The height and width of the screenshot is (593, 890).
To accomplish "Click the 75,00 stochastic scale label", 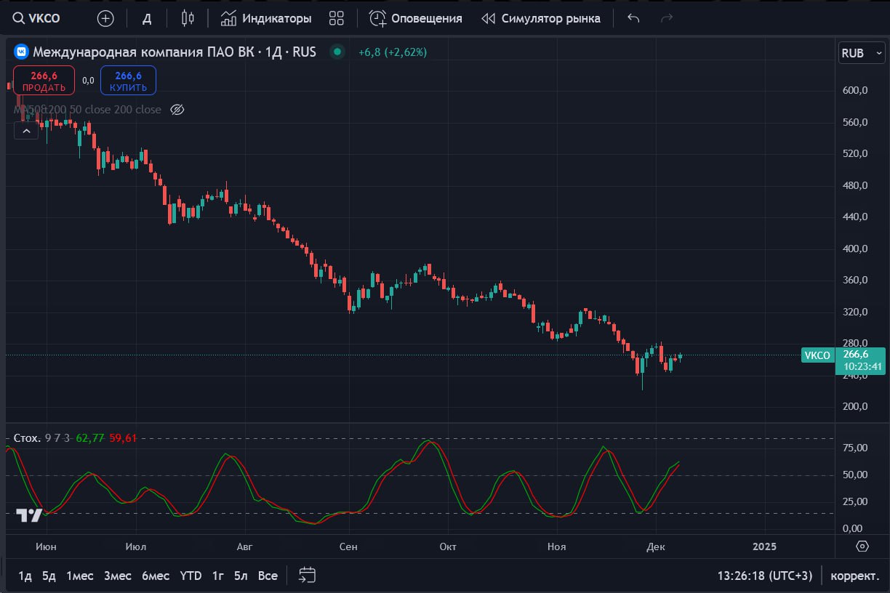I will 855,448.
